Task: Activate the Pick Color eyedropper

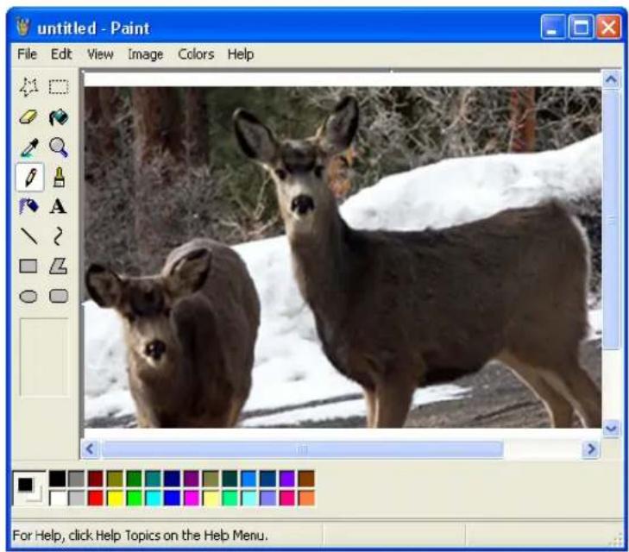Action: click(28, 147)
